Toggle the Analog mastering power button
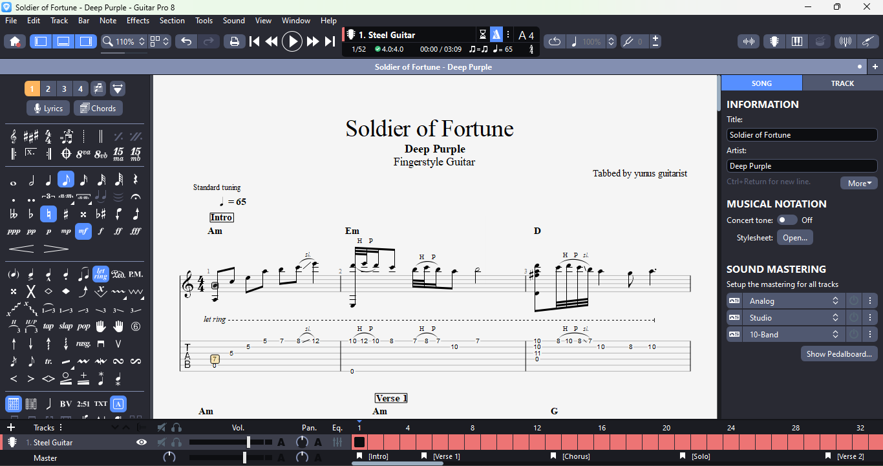 (x=854, y=301)
